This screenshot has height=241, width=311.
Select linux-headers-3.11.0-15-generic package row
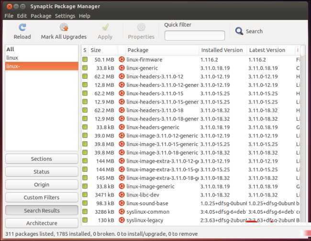tap(191, 102)
